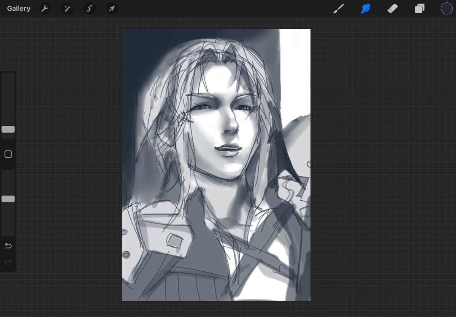Undo the last stroke
The image size is (456, 317).
click(x=8, y=246)
